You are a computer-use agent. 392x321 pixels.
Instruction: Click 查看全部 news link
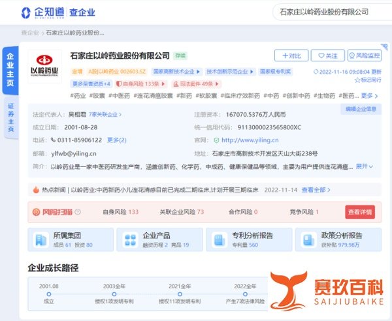316,190
